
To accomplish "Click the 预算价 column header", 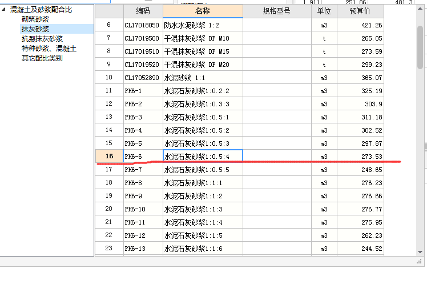I will point(360,11).
